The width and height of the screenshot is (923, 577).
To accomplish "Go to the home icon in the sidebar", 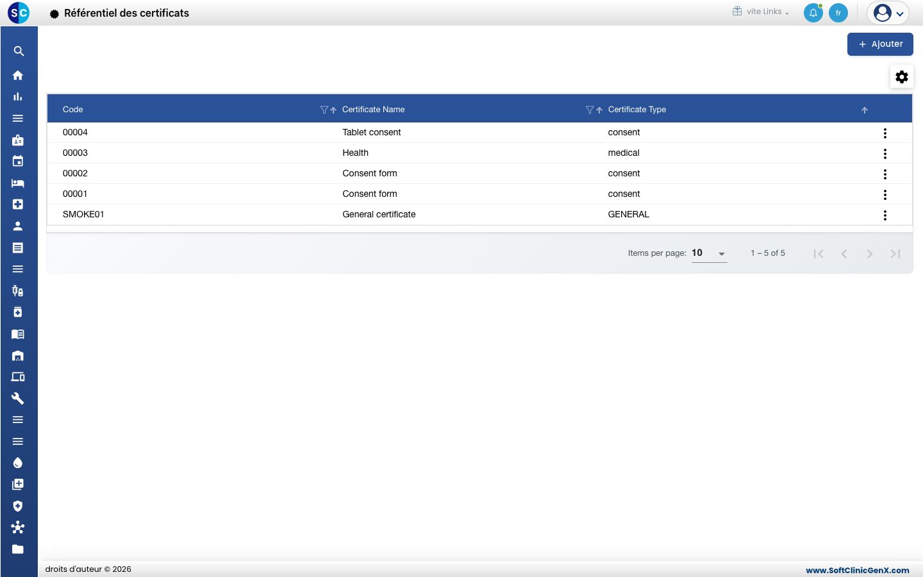I will pyautogui.click(x=18, y=75).
